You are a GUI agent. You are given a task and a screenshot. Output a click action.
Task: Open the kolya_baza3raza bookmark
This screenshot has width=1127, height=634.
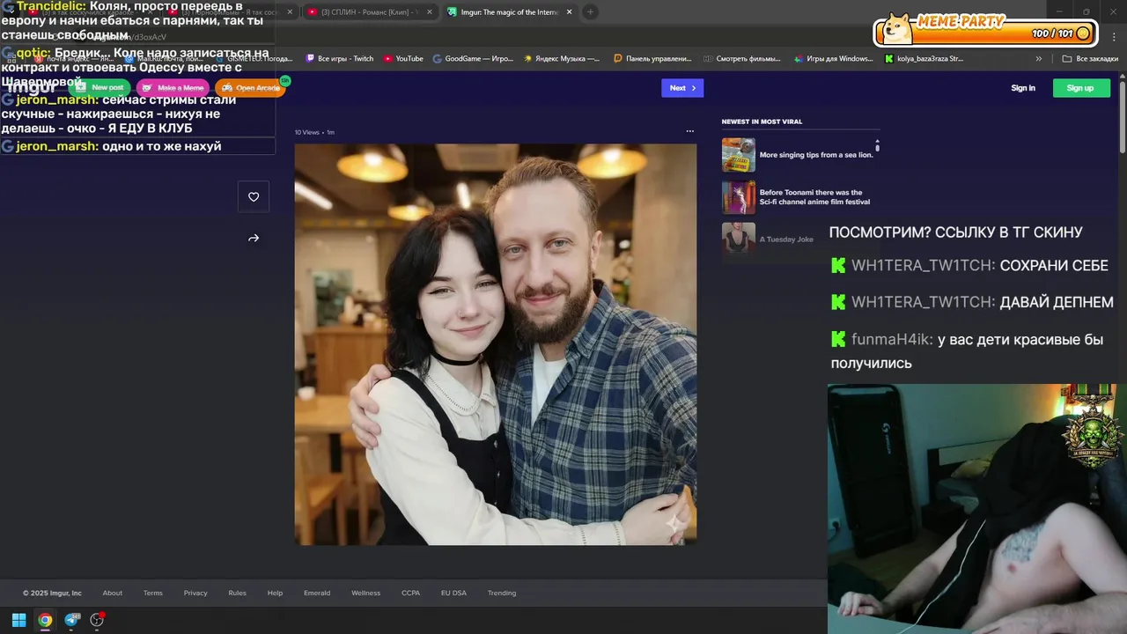pyautogui.click(x=924, y=59)
